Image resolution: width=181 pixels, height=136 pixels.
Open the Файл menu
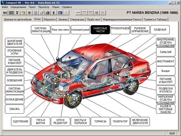[5, 7]
